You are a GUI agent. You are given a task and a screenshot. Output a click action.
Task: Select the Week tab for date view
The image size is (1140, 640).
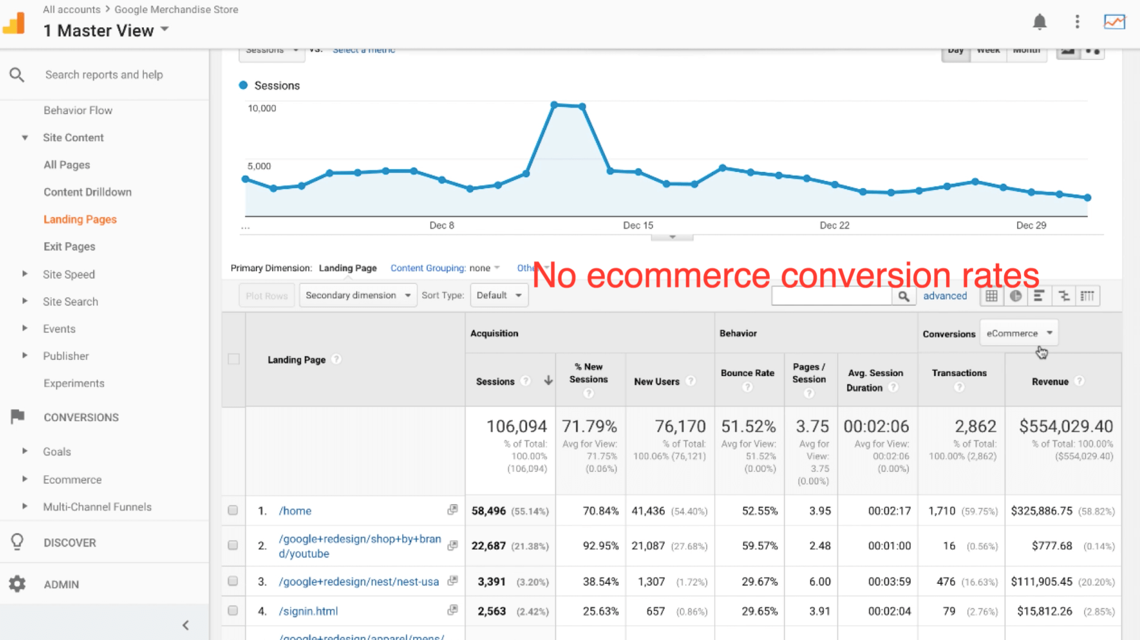(x=988, y=49)
